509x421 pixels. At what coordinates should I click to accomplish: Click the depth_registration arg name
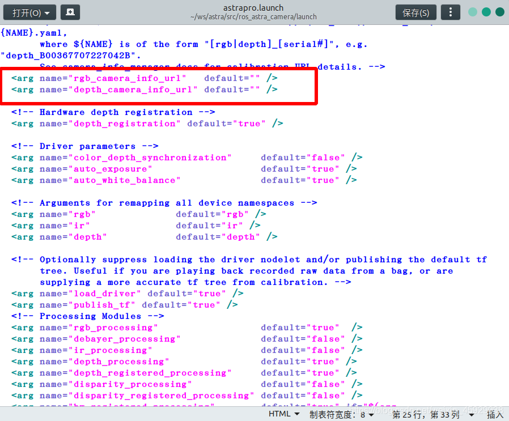tap(124, 124)
